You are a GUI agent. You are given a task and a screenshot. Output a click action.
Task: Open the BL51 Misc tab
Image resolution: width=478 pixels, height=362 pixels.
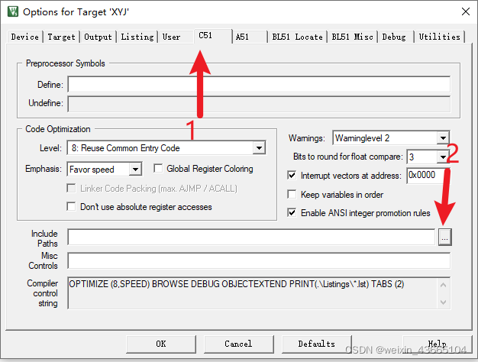point(353,37)
